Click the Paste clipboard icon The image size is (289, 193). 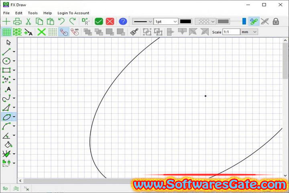coord(50,21)
